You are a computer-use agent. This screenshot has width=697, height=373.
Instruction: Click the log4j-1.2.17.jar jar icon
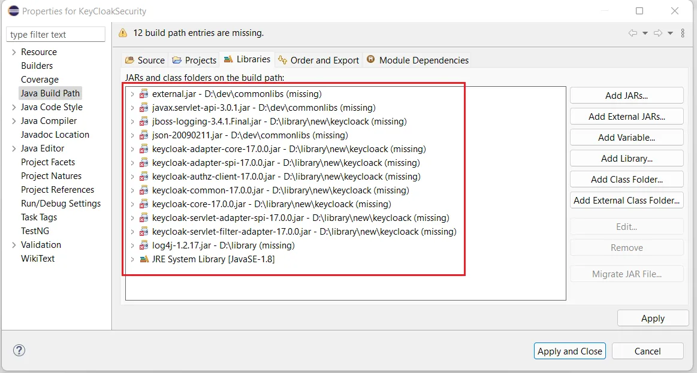point(144,245)
